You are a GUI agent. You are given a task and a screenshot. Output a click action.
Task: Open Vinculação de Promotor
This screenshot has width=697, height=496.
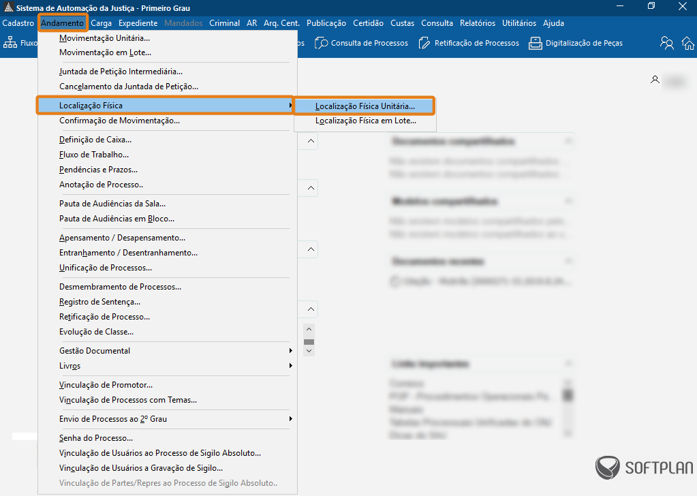point(168,386)
